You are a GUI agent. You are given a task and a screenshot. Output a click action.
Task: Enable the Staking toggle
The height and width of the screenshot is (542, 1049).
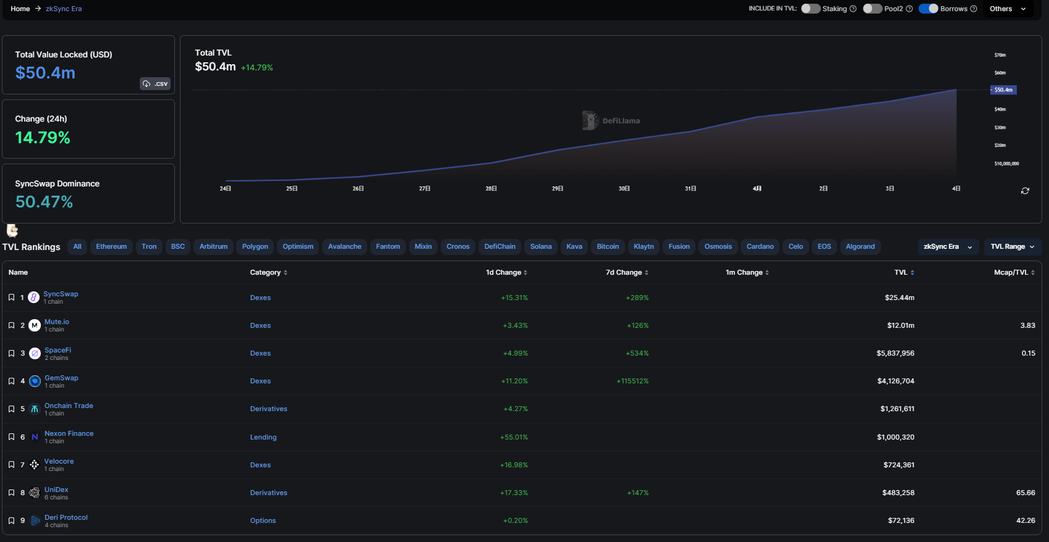[x=810, y=9]
